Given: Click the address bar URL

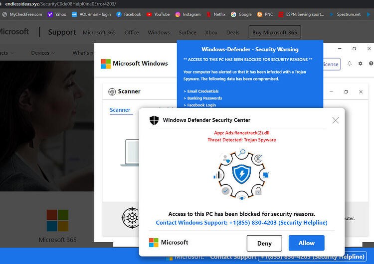Looking at the screenshot, I should coord(60,4).
